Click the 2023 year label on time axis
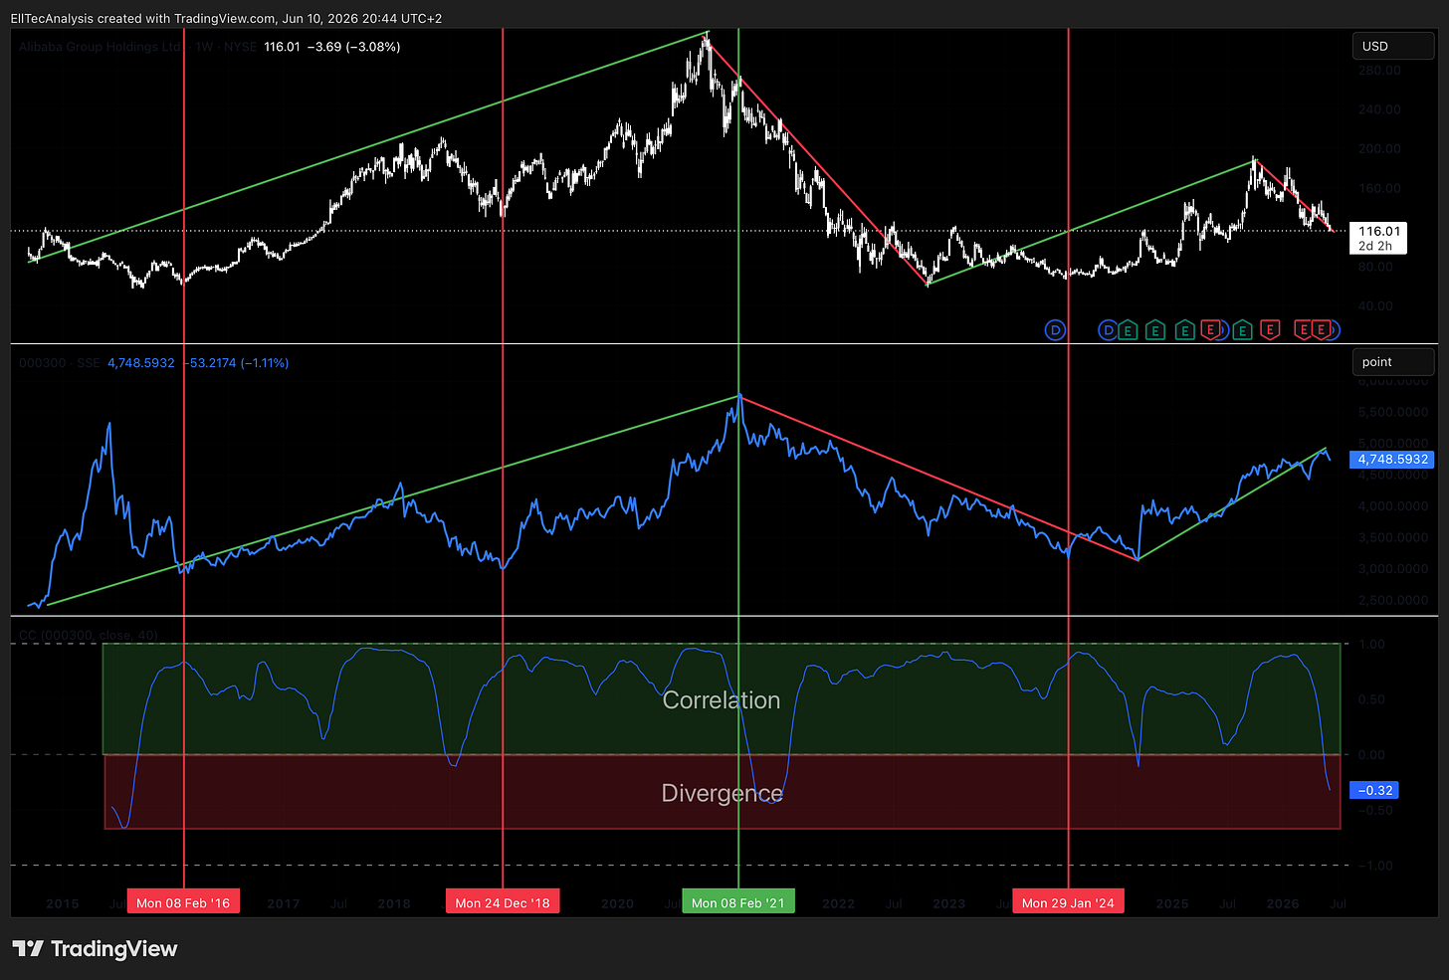The width and height of the screenshot is (1449, 980). [948, 903]
